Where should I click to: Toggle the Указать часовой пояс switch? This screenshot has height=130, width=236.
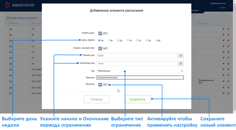pos(103,48)
